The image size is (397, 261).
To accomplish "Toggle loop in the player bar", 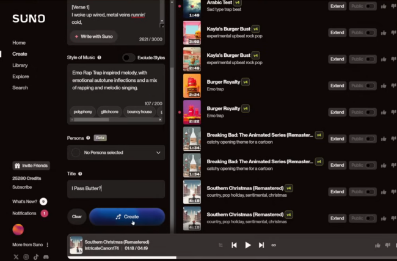I will 274,245.
